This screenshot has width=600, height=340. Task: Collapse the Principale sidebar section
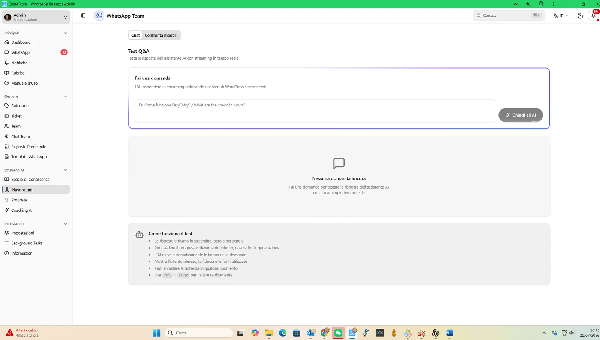tap(66, 33)
